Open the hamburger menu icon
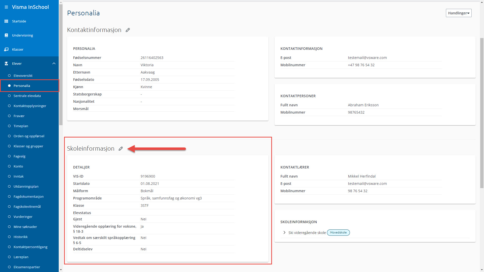Viewport: 484px width, 272px height. (6, 7)
